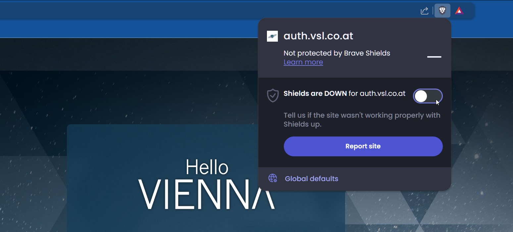
Task: Open Global defaults settings
Action: tap(311, 179)
